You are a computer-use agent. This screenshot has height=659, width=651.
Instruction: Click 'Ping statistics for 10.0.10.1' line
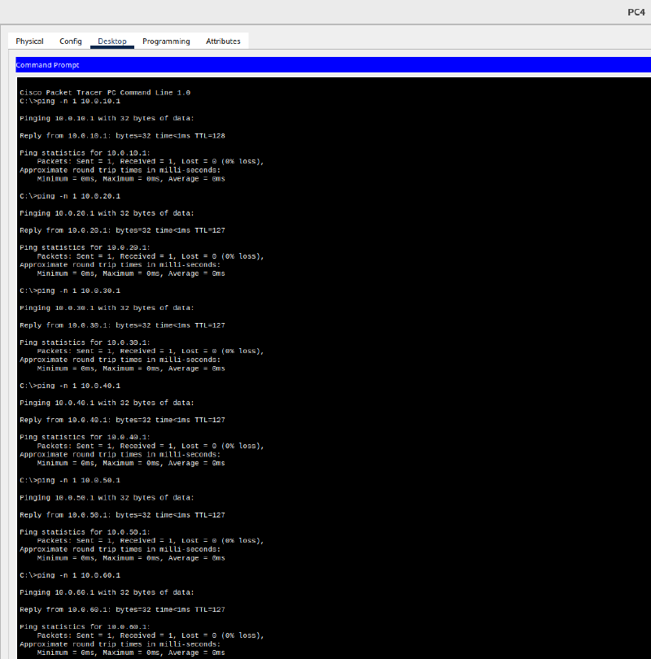point(85,153)
